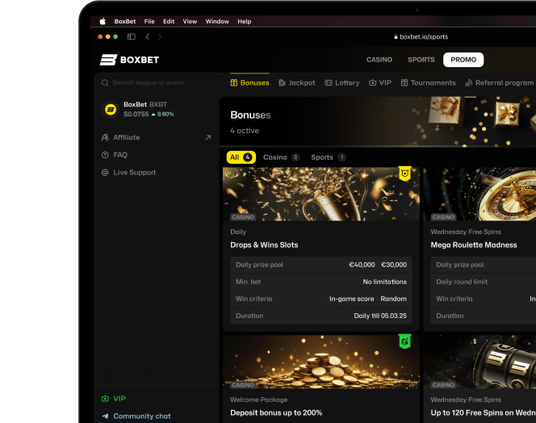Open the View menu
The height and width of the screenshot is (423, 536).
pos(190,21)
